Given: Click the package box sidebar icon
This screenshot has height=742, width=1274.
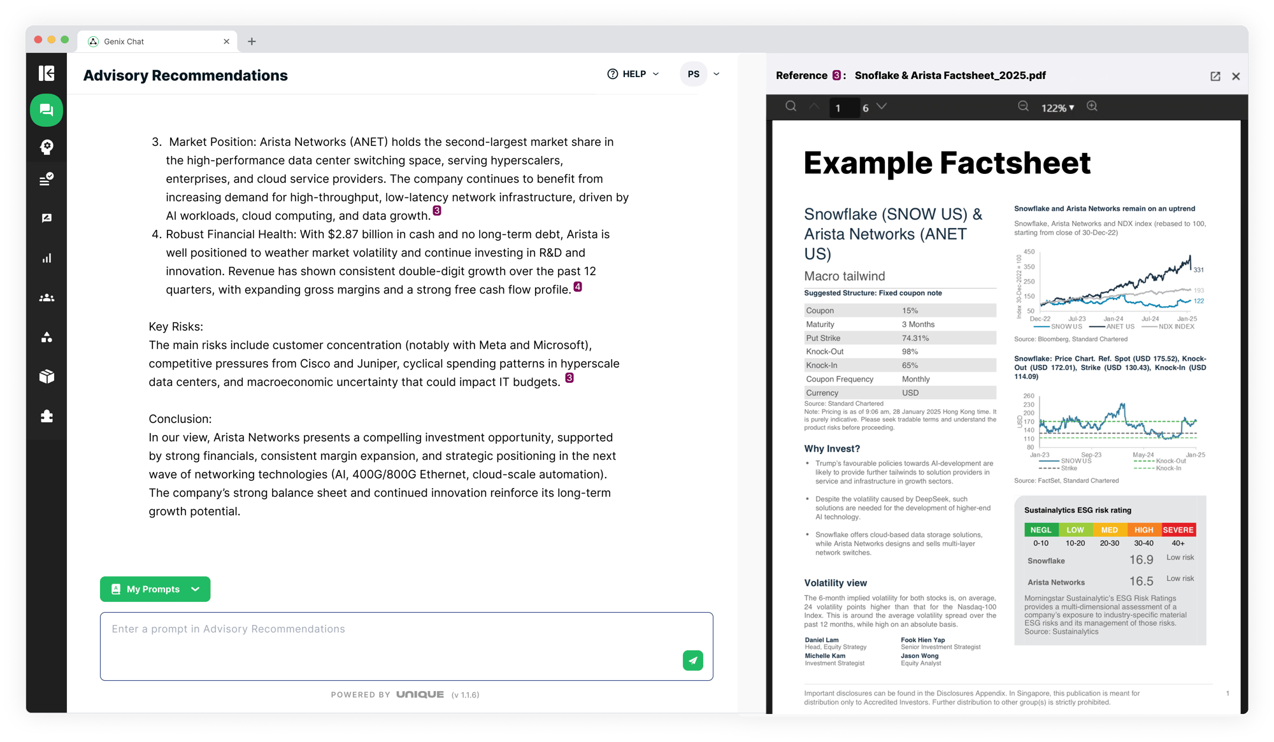Looking at the screenshot, I should pyautogui.click(x=47, y=376).
